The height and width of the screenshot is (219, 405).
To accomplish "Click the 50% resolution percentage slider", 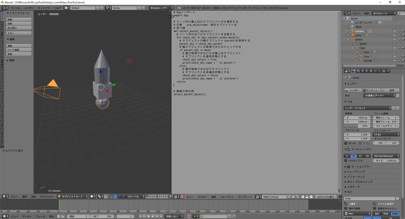I will point(357,126).
